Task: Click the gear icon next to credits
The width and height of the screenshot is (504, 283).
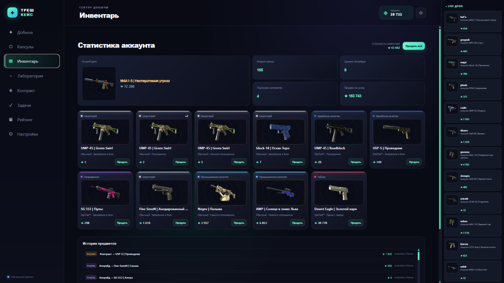Action: tap(421, 13)
